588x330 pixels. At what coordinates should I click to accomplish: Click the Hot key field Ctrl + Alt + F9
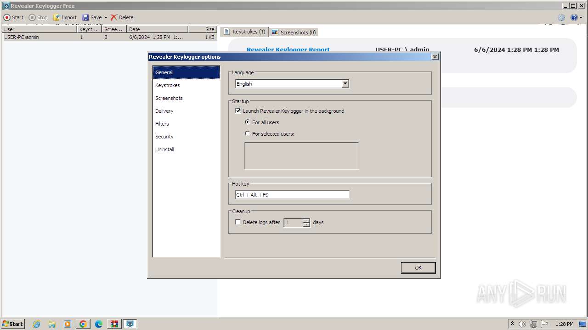point(292,195)
